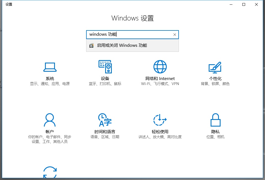The image size is (265, 180).
Task: Click the text 你的帐户、电子邮件、同步
Action: (x=50, y=137)
